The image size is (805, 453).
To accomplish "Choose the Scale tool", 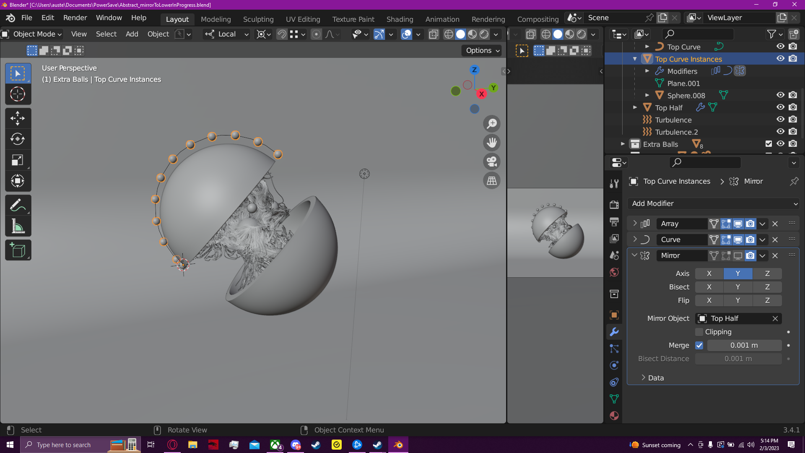I will click(18, 160).
